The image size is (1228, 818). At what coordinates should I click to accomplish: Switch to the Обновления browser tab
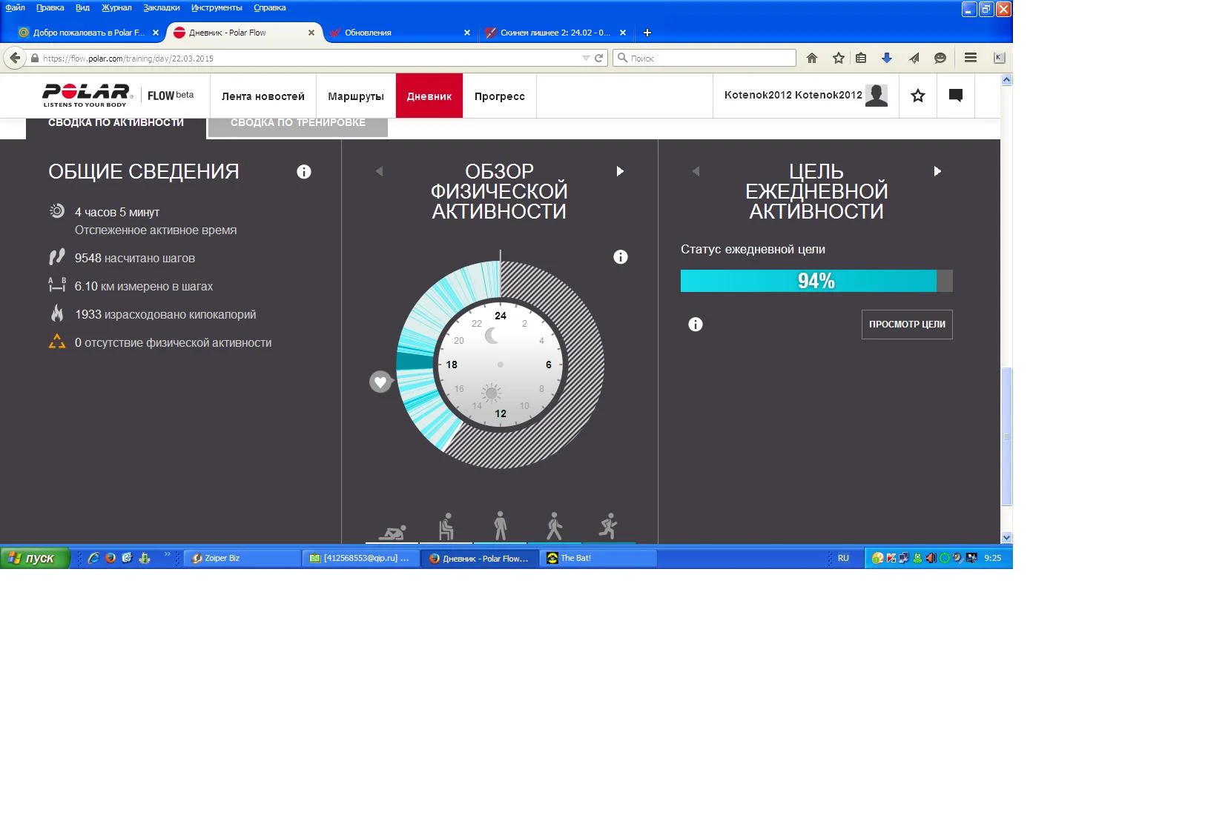tap(400, 33)
